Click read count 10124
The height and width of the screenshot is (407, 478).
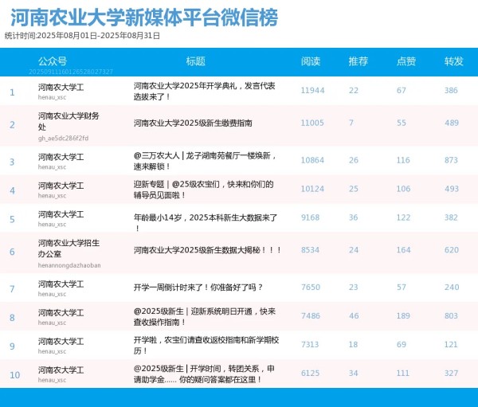pyautogui.click(x=312, y=189)
